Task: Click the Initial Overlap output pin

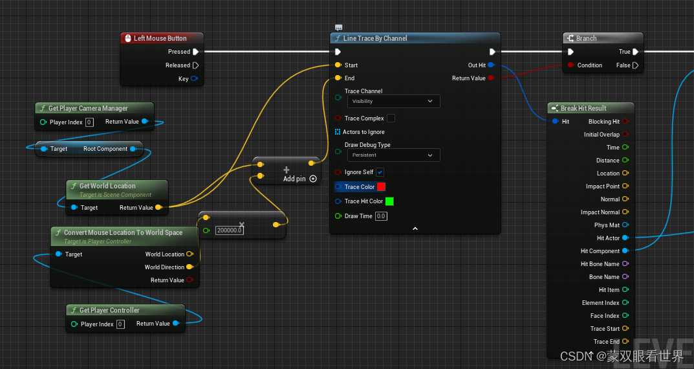Action: point(625,134)
